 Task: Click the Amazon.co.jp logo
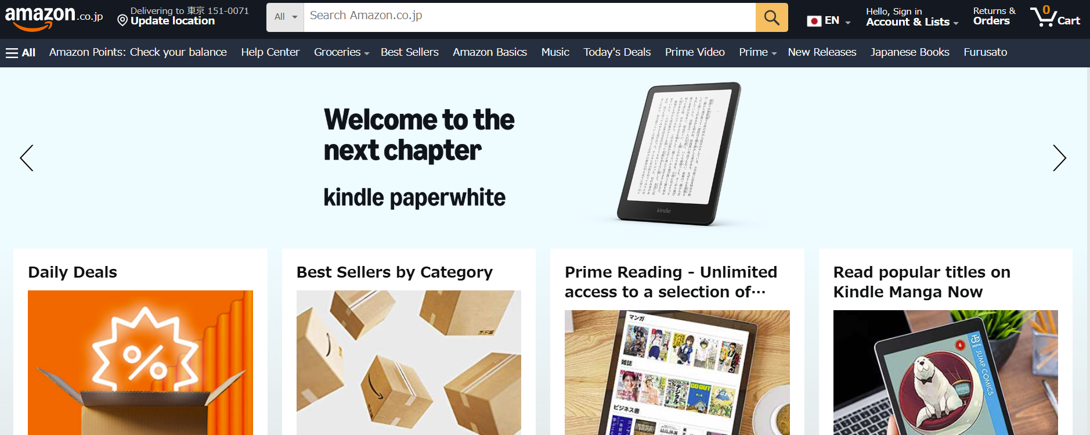(x=54, y=17)
